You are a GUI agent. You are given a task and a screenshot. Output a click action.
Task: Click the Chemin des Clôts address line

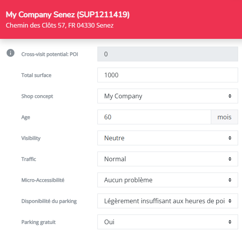tap(60, 25)
